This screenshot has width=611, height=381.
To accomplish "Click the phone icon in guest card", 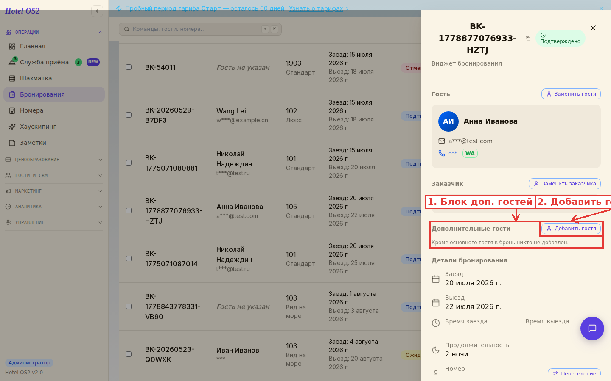I will pos(442,153).
